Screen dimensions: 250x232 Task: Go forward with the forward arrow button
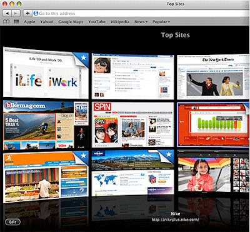point(16,13)
